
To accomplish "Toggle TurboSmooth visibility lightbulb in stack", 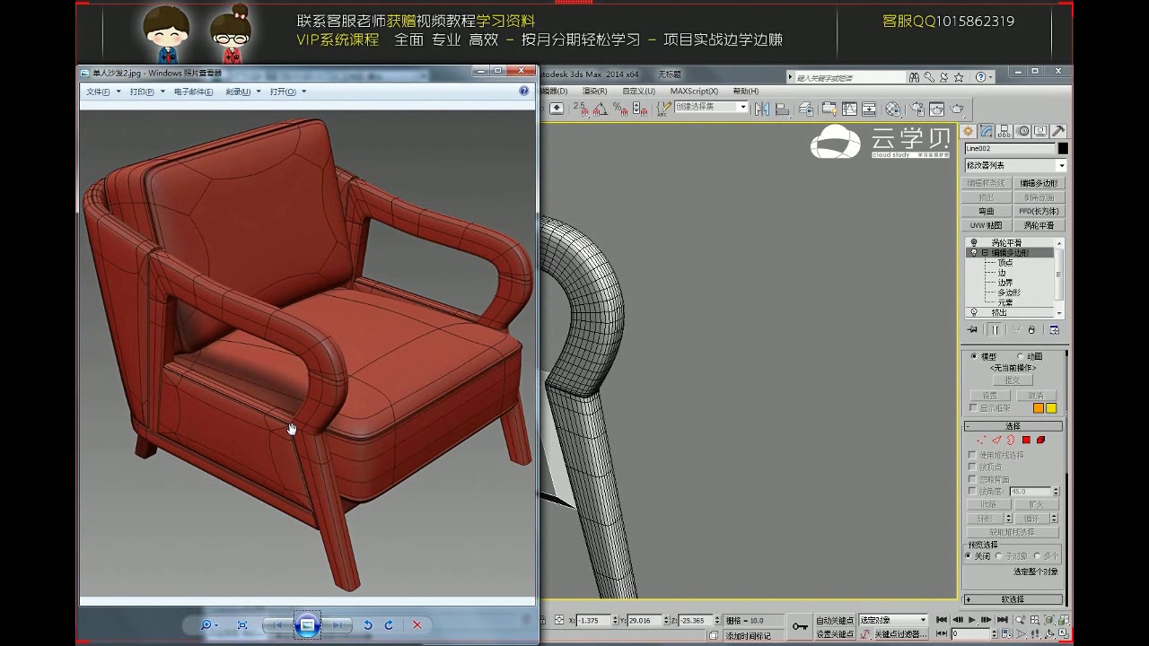I will tap(972, 241).
